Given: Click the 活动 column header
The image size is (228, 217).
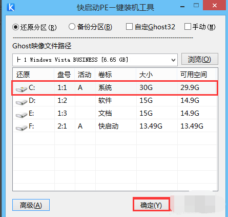Looking at the screenshot, I should pos(85,75).
